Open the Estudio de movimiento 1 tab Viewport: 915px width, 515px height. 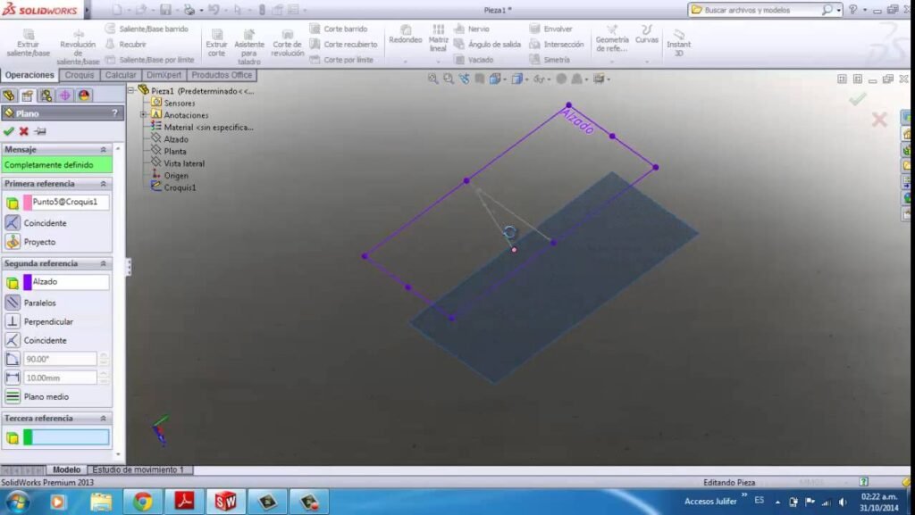pyautogui.click(x=139, y=469)
